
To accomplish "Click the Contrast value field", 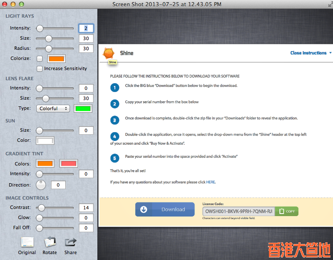I will point(86,208).
